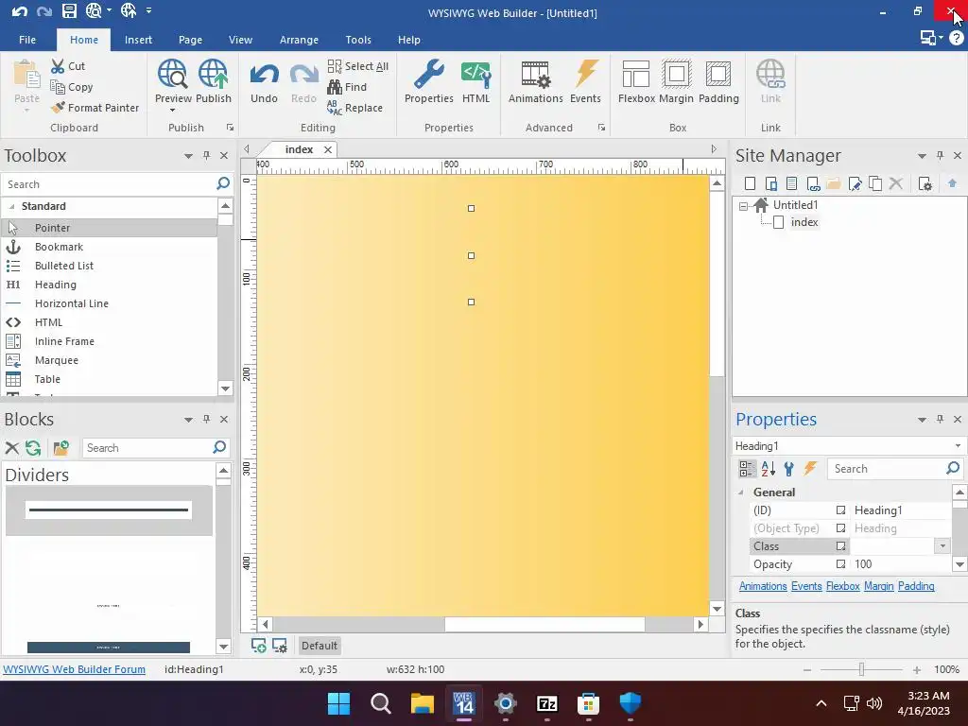Open the File menu
Image resolution: width=968 pixels, height=726 pixels.
click(x=27, y=40)
